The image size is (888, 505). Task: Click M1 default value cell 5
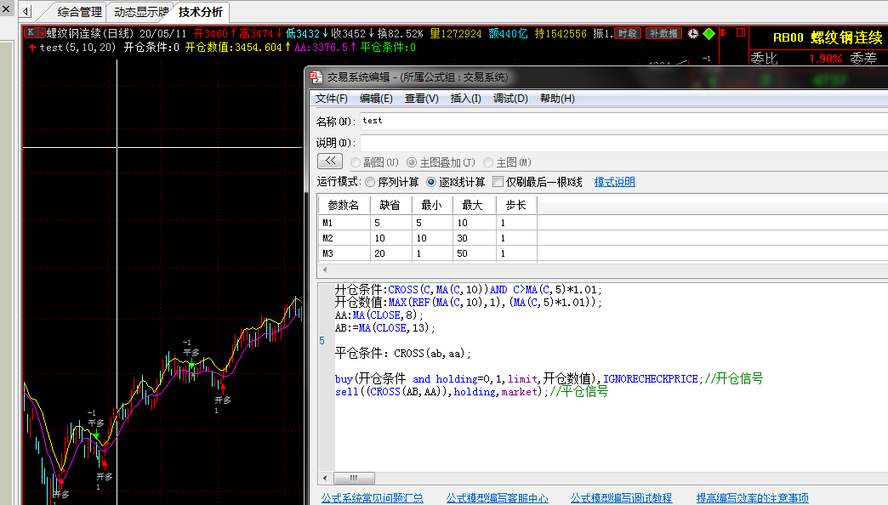point(390,223)
